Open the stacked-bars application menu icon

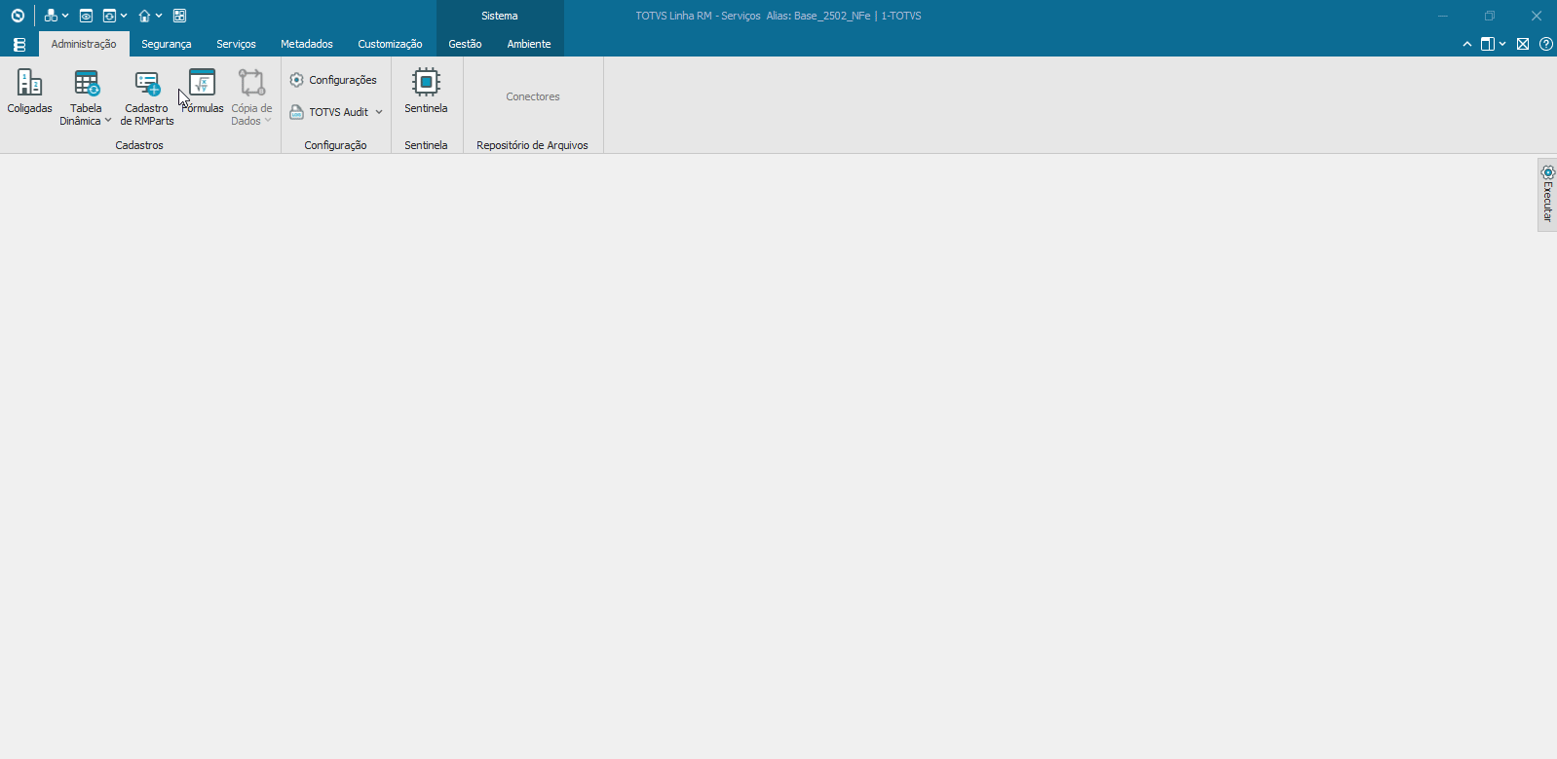[19, 45]
